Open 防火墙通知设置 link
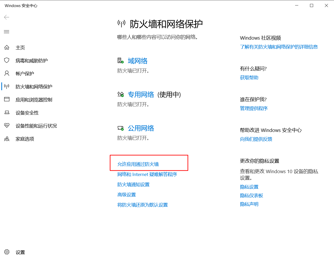The height and width of the screenshot is (261, 334). (x=133, y=184)
